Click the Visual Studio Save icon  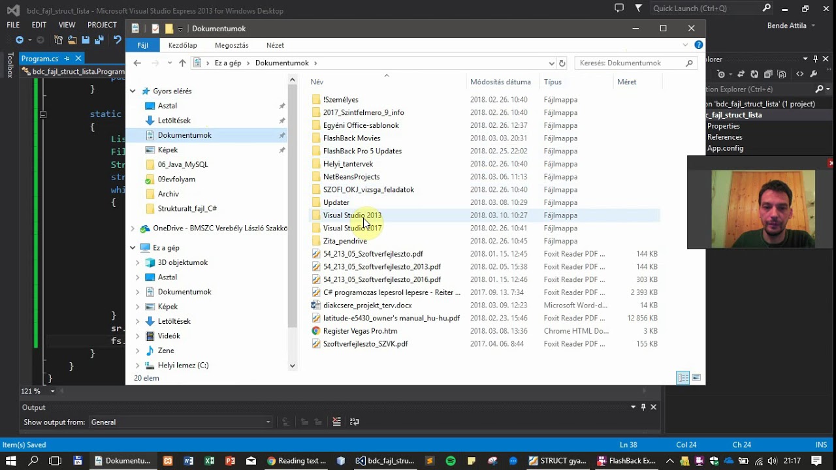(x=86, y=40)
